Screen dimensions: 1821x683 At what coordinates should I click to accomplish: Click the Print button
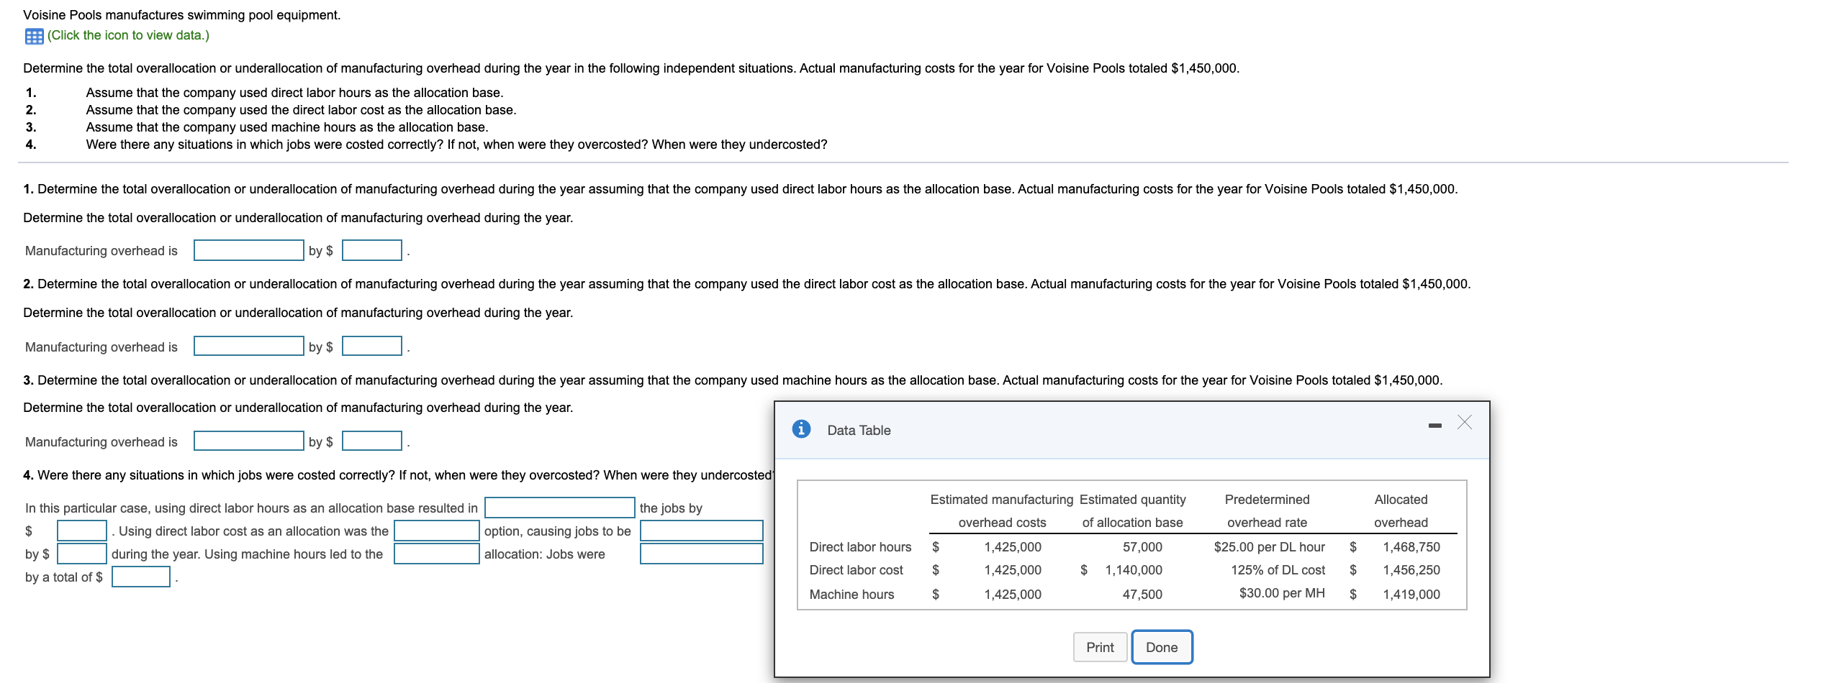1100,647
